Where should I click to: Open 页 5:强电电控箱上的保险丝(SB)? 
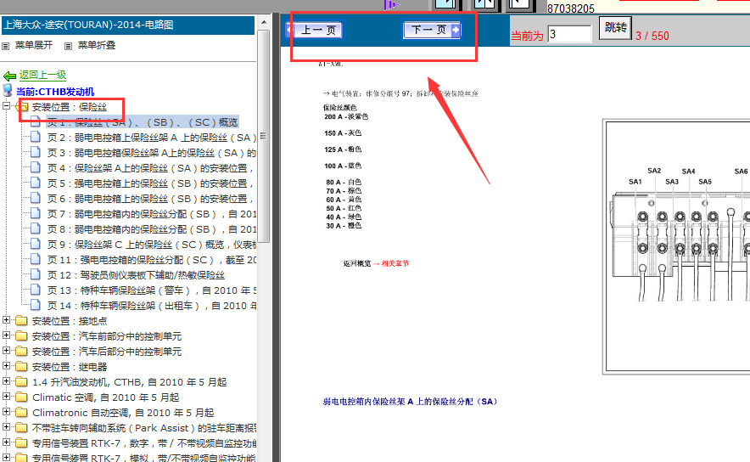pyautogui.click(x=152, y=183)
